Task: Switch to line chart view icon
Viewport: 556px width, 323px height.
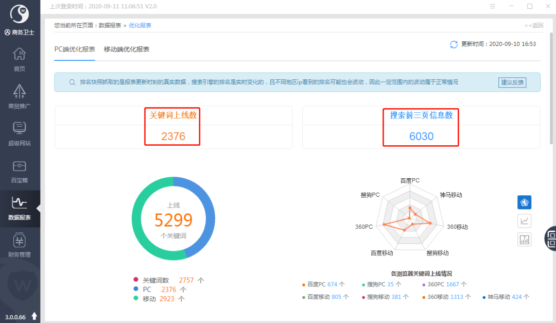Action: point(525,221)
